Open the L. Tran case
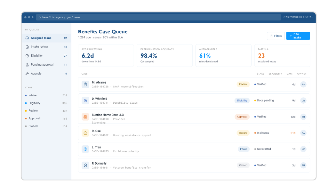This screenshot has width=336, height=192. (194, 149)
